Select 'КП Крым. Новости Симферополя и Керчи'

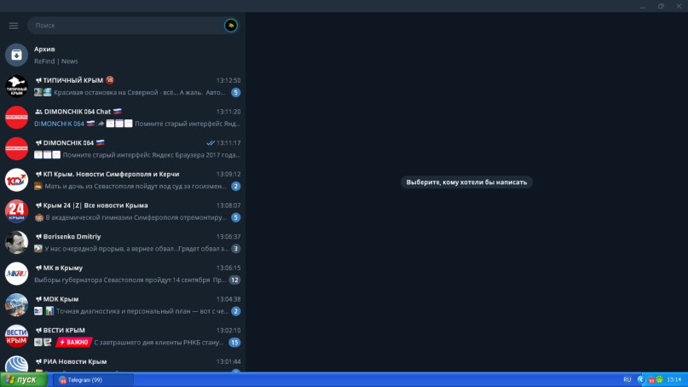111,174
